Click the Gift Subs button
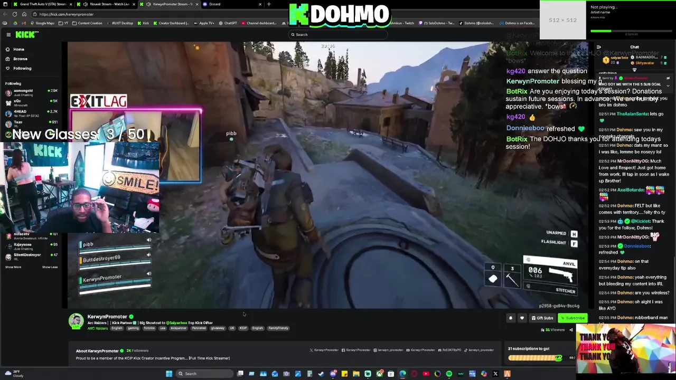This screenshot has width=676, height=380. (542, 318)
